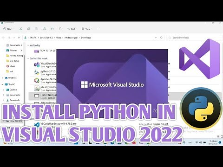
Task: Open java demo folder in sidebar
Action: [x=13, y=61]
